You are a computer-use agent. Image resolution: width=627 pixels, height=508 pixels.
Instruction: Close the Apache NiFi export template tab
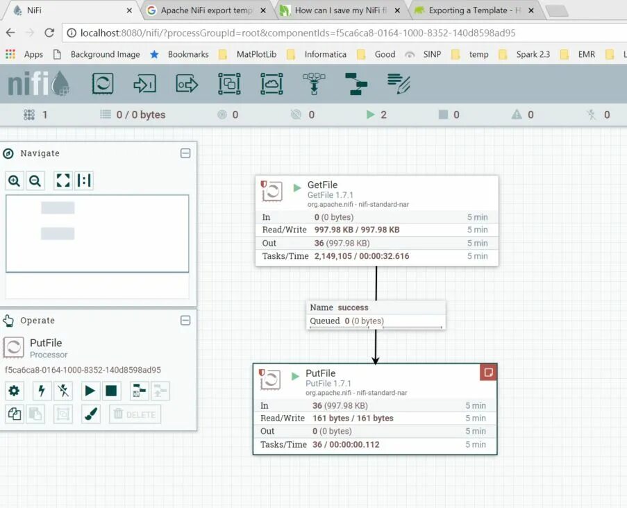[x=263, y=11]
